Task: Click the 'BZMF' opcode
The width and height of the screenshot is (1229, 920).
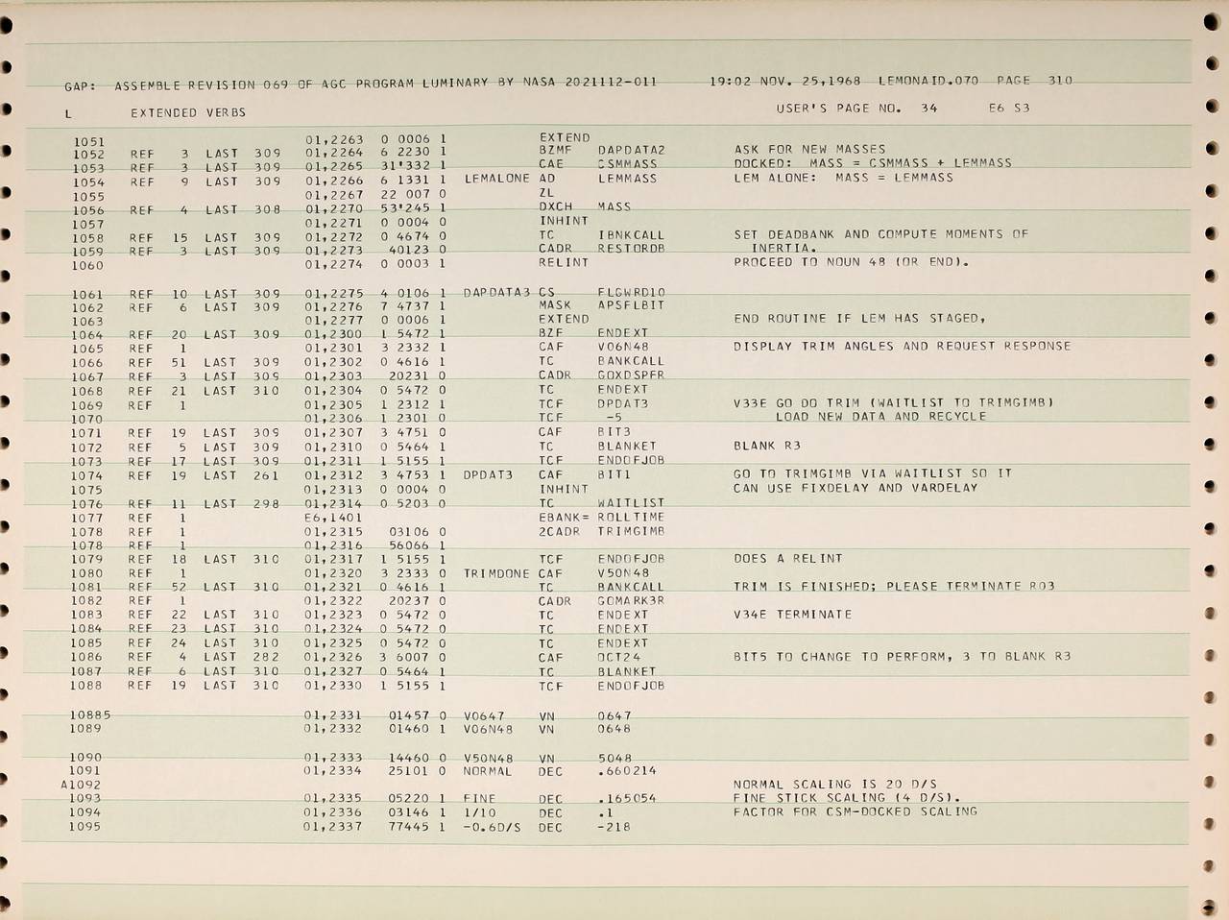Action: [556, 151]
